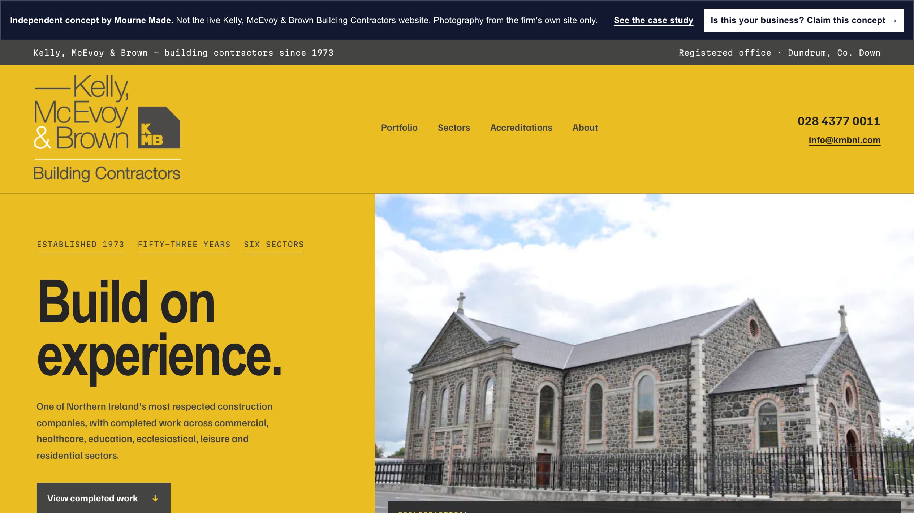Call the phone number 028 4377 0011
Viewport: 914px width, 513px height.
coord(838,121)
